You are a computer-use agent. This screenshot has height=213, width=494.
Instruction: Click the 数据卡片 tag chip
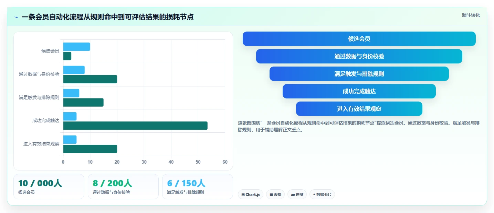pos(322,194)
